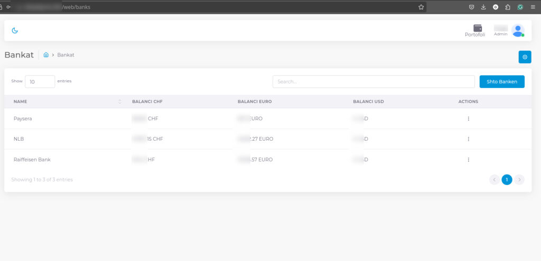Image resolution: width=541 pixels, height=261 pixels.
Task: Click the site info key icon in address bar
Action: click(8, 7)
